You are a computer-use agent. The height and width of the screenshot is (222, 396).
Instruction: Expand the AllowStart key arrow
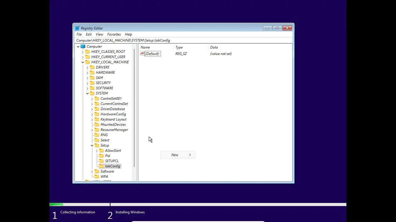click(97, 151)
